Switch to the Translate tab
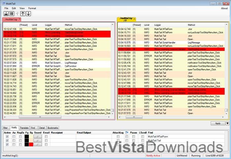 tap(24, 128)
